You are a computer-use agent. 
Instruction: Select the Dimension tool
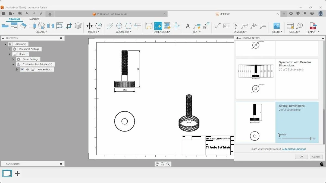click(x=149, y=26)
